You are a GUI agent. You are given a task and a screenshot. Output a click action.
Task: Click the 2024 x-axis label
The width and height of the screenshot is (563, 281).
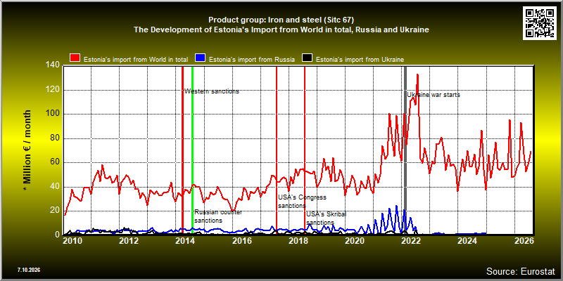tap(467, 241)
